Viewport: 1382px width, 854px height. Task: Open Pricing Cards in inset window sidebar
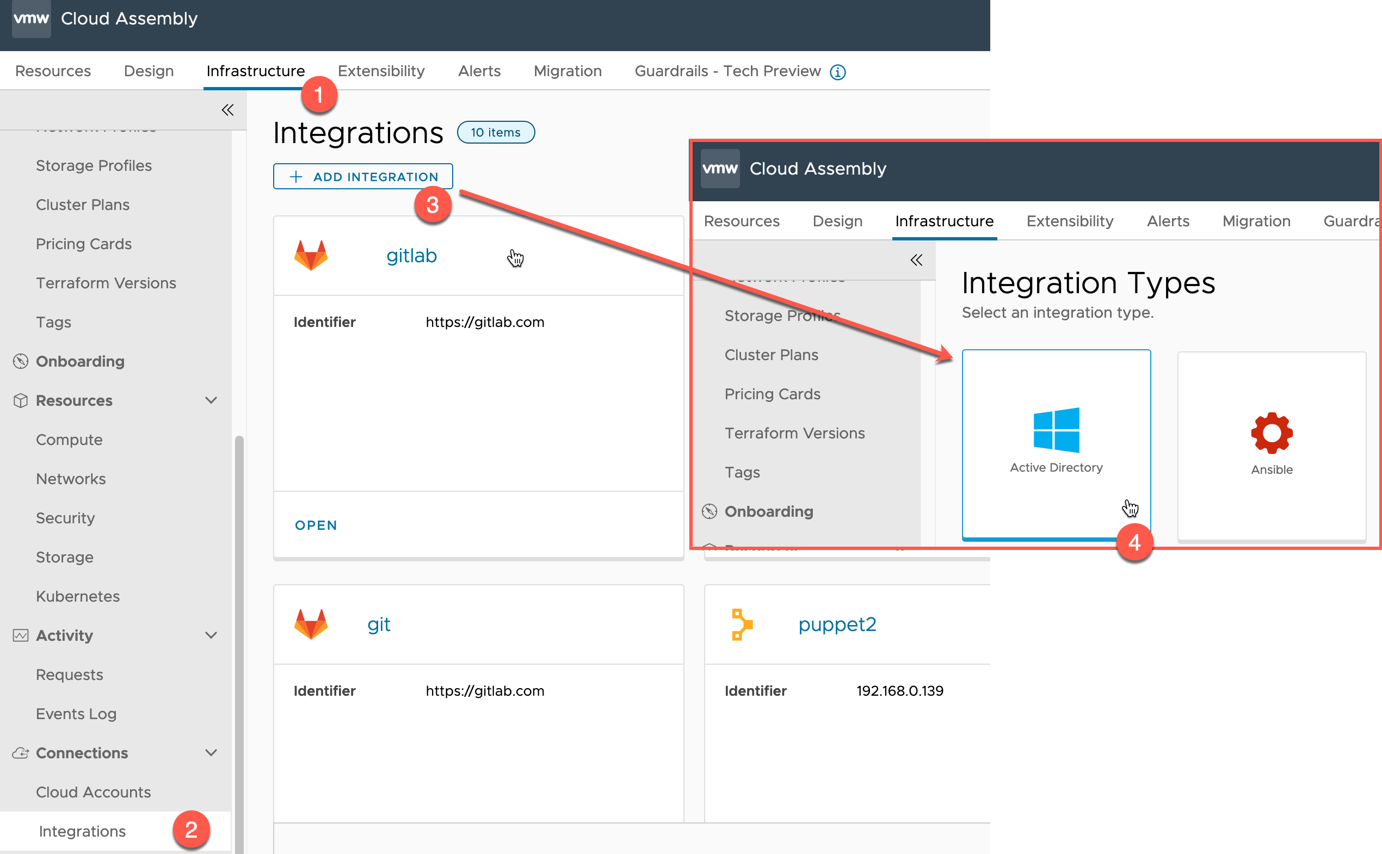coord(773,394)
